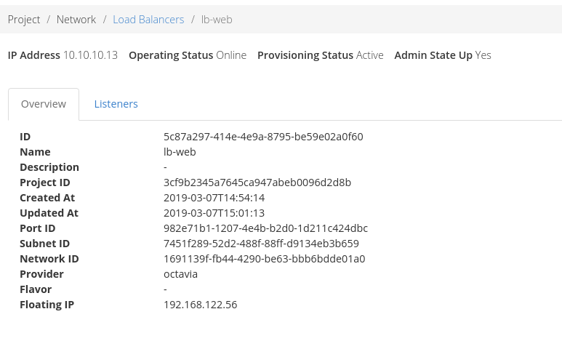Image resolution: width=562 pixels, height=341 pixels.
Task: Click the Network ID row label
Action: [49, 259]
